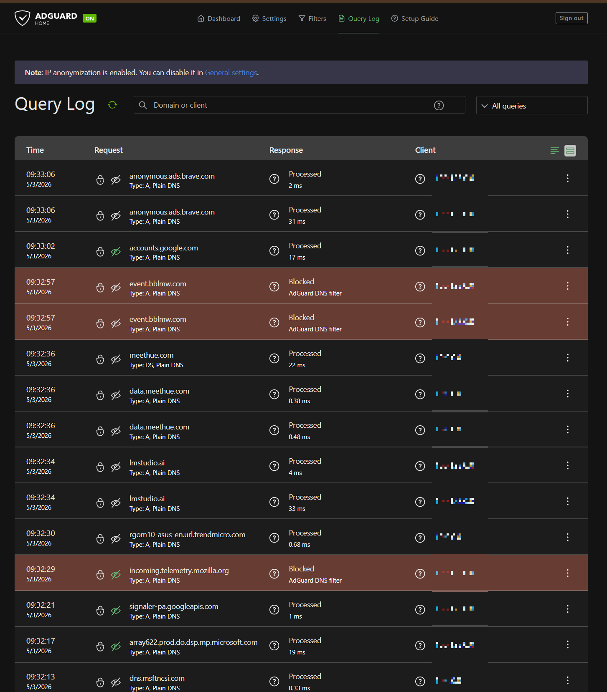Viewport: 607px width, 692px height.
Task: Focus the Domain or client search field
Action: coord(299,105)
